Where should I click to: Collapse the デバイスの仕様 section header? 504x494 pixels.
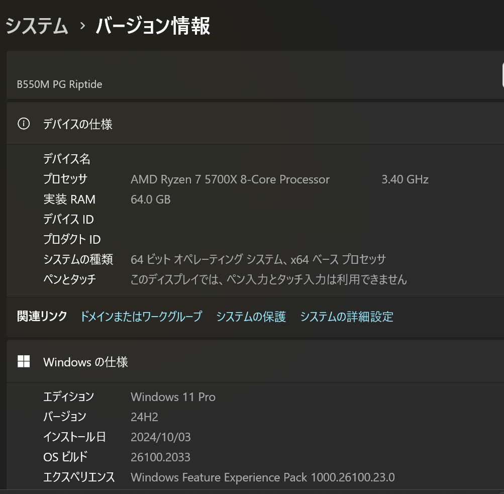255,124
